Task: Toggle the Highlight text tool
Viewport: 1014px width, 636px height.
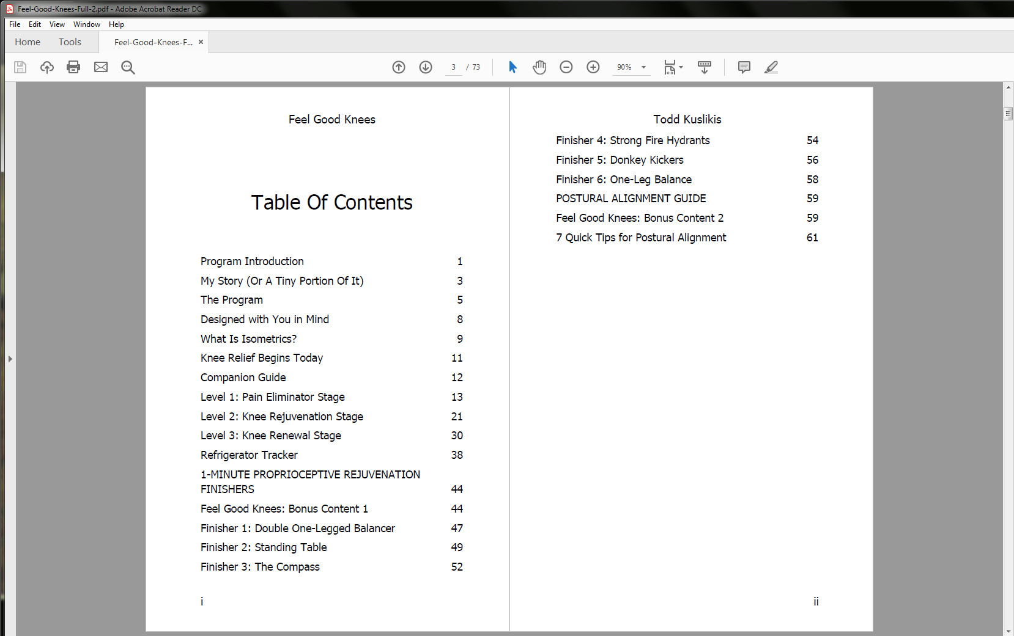Action: click(771, 67)
